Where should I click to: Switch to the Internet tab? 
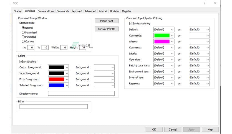tap(103, 11)
